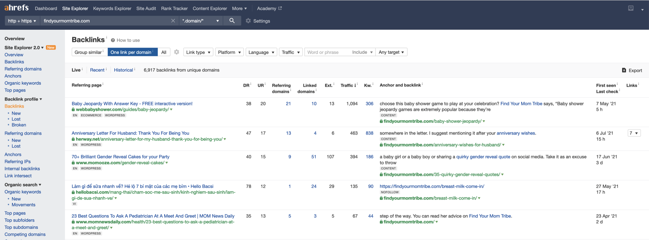
Task: Sort the table by the DR column
Action: 246,85
